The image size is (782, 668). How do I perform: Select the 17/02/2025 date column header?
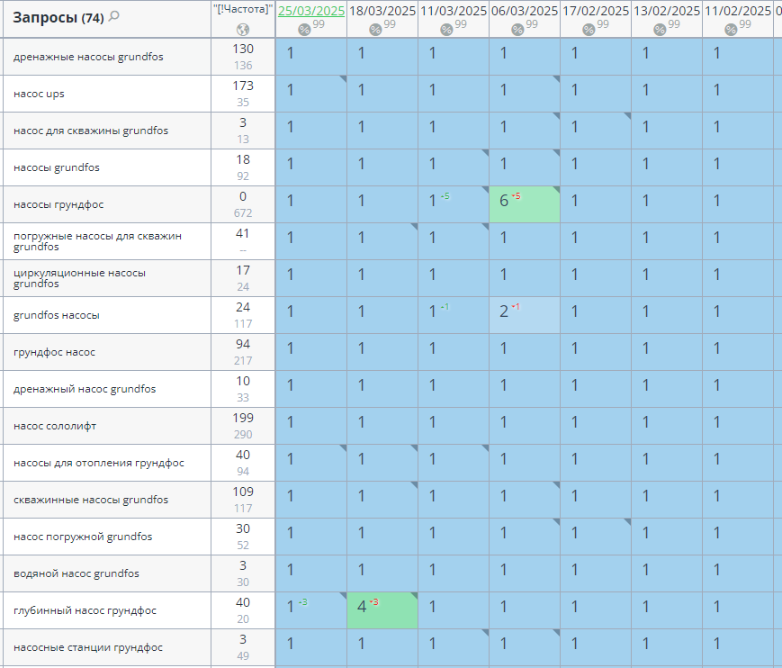click(x=596, y=11)
